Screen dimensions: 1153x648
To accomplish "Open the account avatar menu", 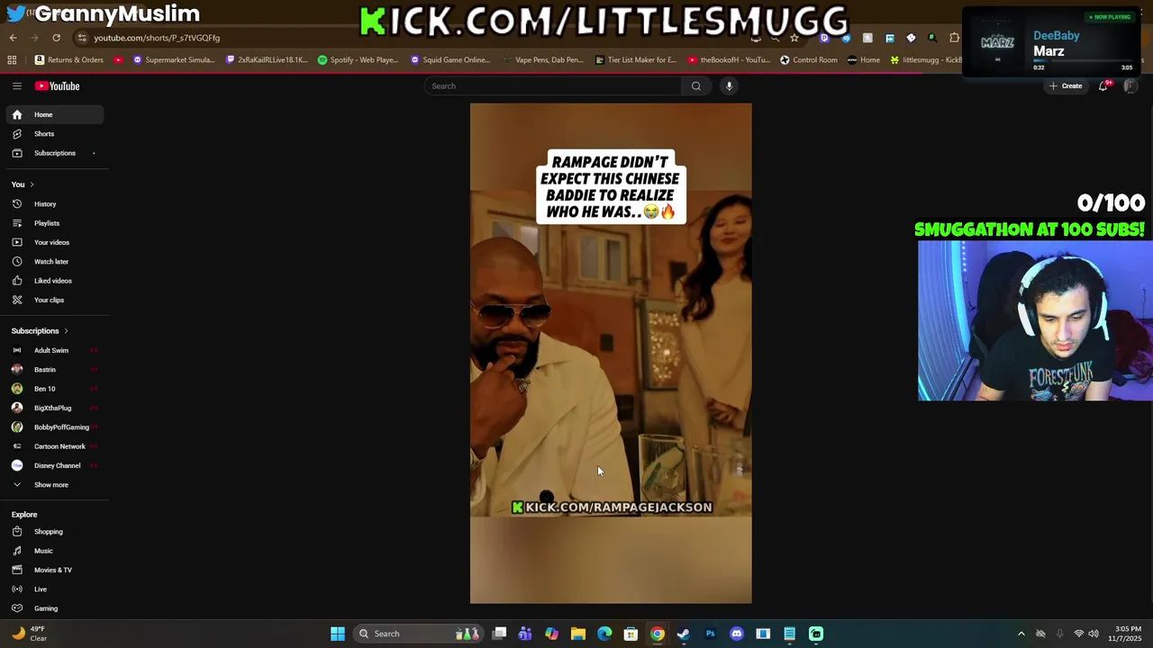I will pos(1130,85).
